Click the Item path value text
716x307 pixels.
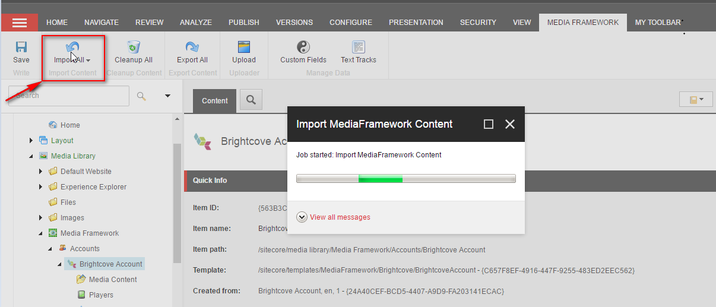click(372, 249)
